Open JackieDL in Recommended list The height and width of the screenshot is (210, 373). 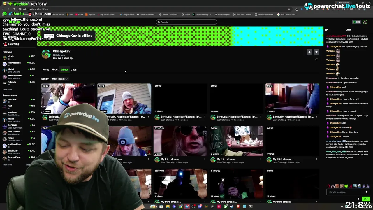click(x=19, y=101)
